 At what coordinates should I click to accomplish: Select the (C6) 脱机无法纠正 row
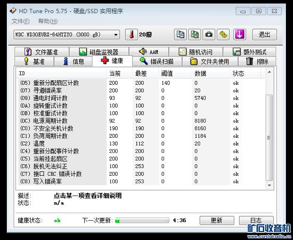click(142, 166)
